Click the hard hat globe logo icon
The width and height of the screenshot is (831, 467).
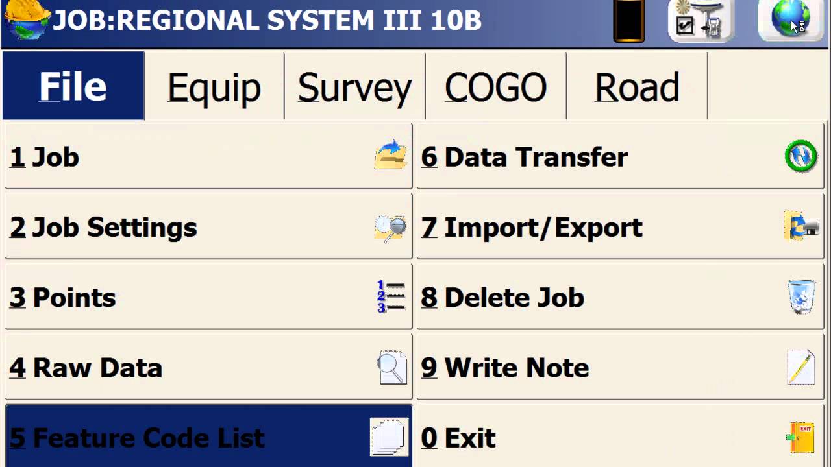26,21
